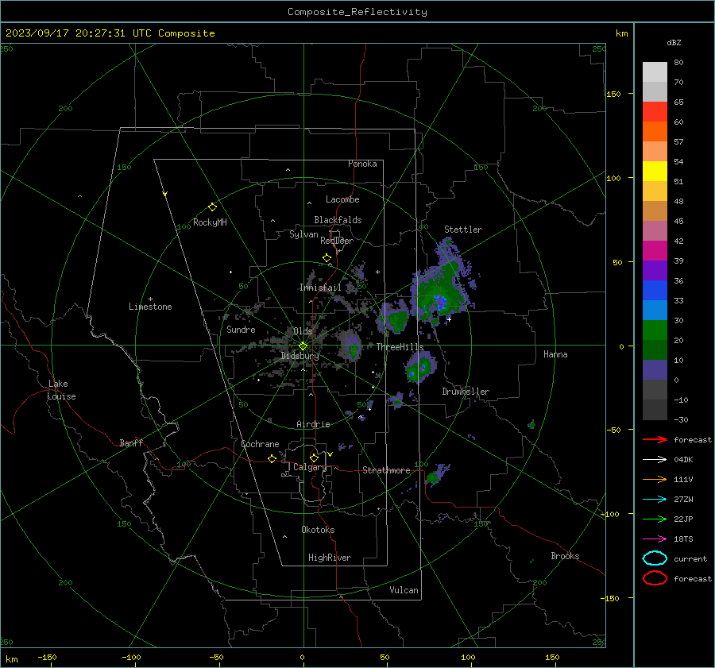Click the Sundre label
The image size is (715, 668).
click(241, 330)
